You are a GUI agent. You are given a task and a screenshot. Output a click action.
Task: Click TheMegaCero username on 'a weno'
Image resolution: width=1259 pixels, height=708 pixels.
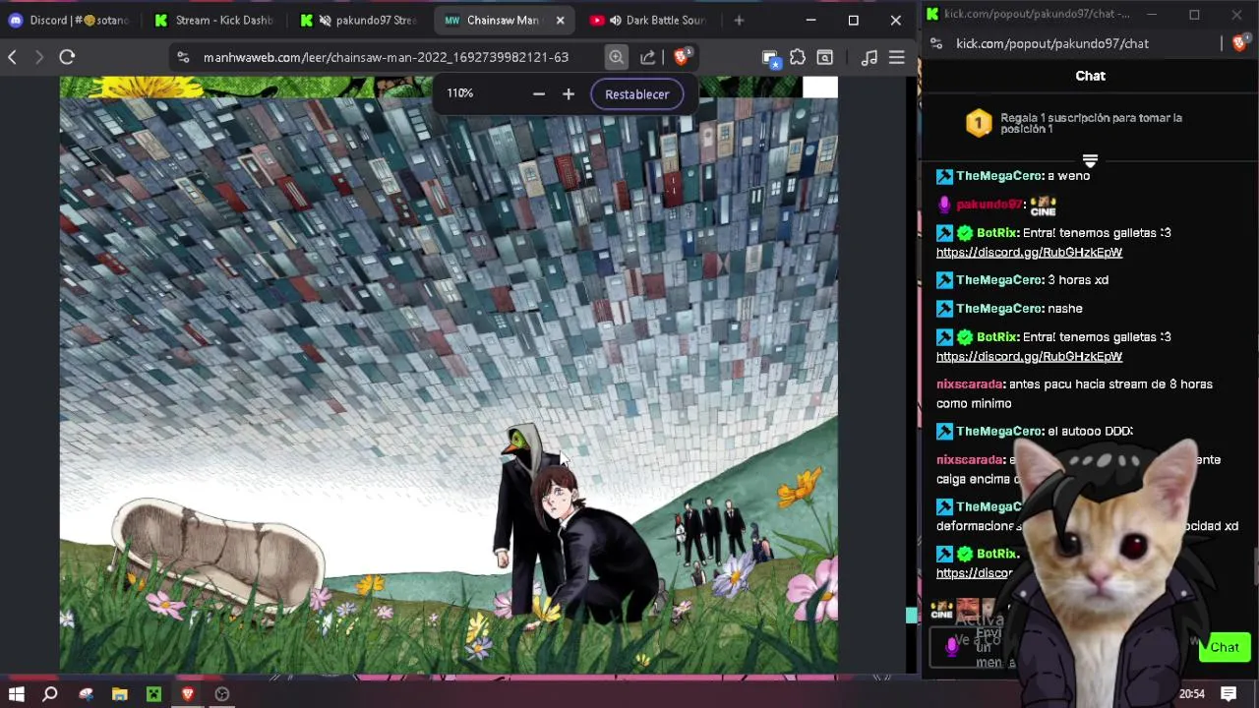[x=998, y=176]
